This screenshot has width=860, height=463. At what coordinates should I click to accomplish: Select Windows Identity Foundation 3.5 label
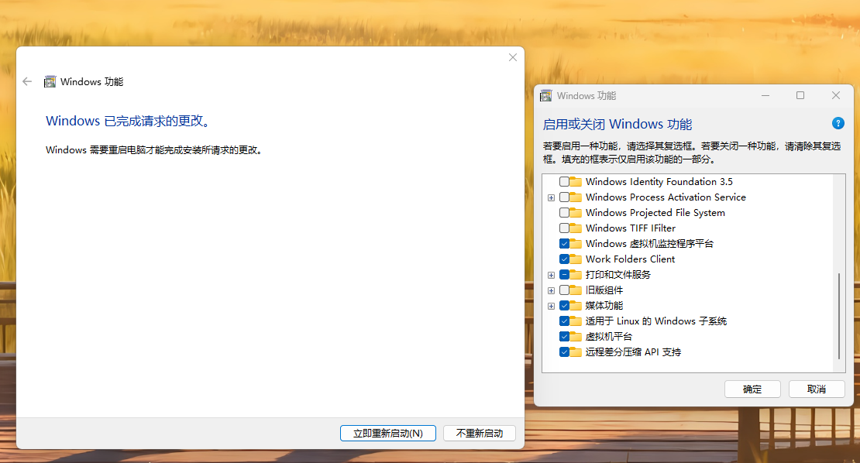659,181
